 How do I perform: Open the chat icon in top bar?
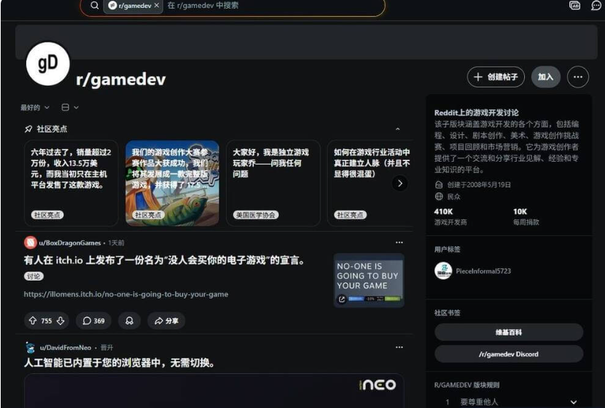pyautogui.click(x=596, y=5)
